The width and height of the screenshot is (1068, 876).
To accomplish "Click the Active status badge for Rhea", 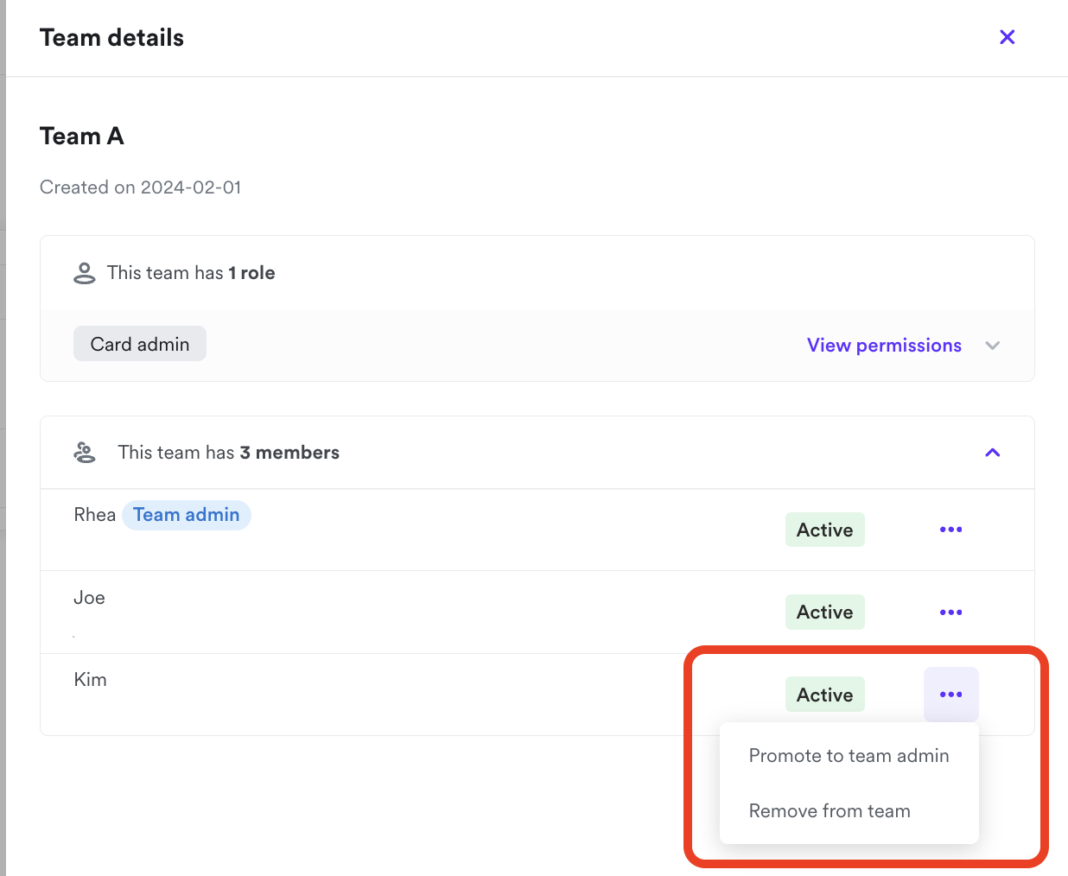I will coord(824,530).
